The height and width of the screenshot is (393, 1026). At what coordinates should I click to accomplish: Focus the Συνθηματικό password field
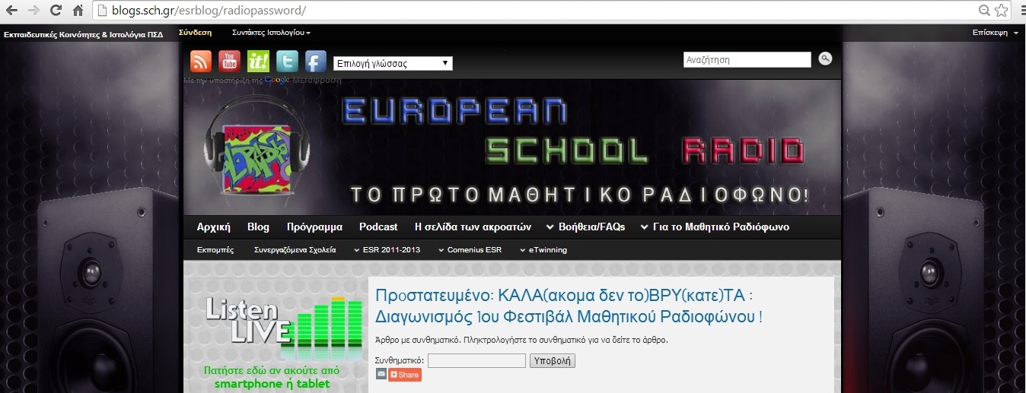(476, 360)
